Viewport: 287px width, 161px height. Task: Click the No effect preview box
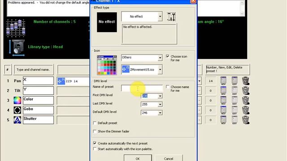(107, 22)
